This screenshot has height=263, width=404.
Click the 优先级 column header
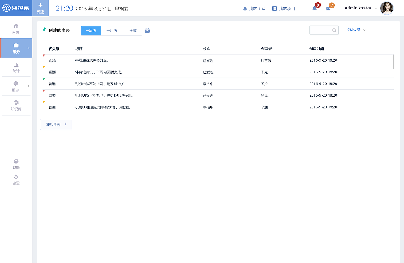click(x=54, y=49)
